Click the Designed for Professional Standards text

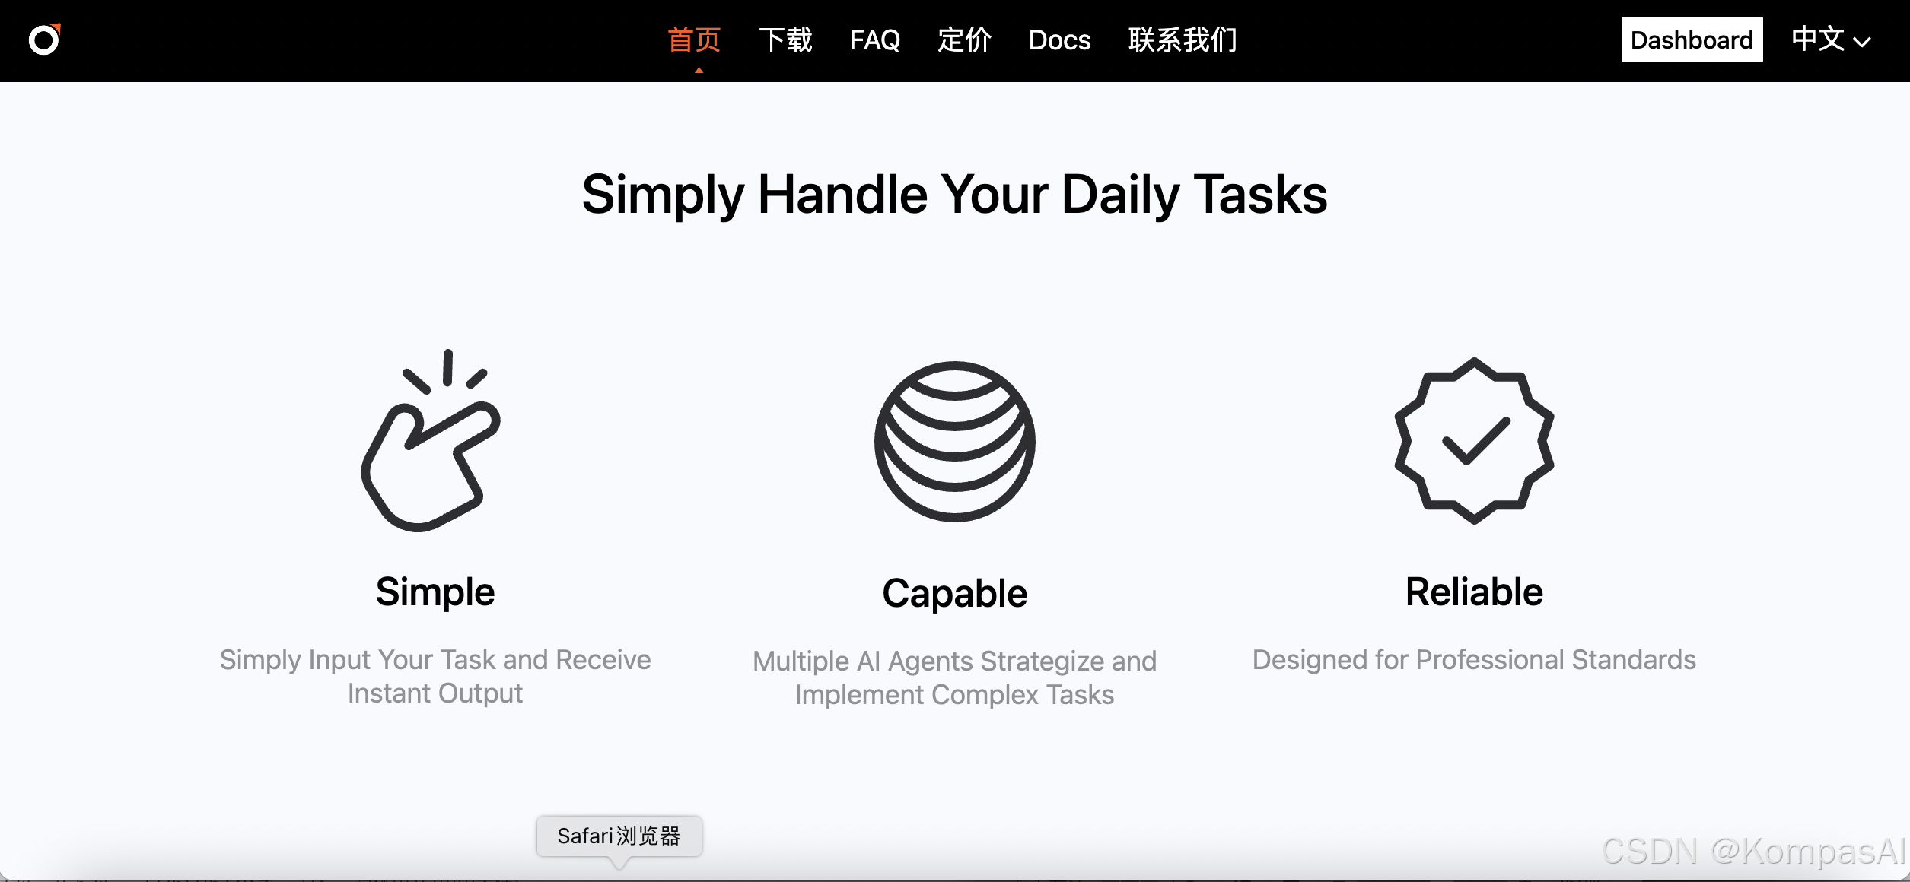coord(1474,659)
